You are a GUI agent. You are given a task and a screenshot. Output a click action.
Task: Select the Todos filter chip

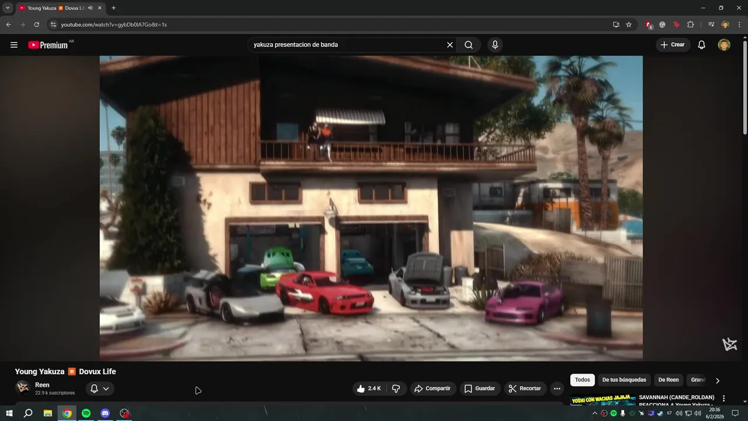click(x=583, y=380)
